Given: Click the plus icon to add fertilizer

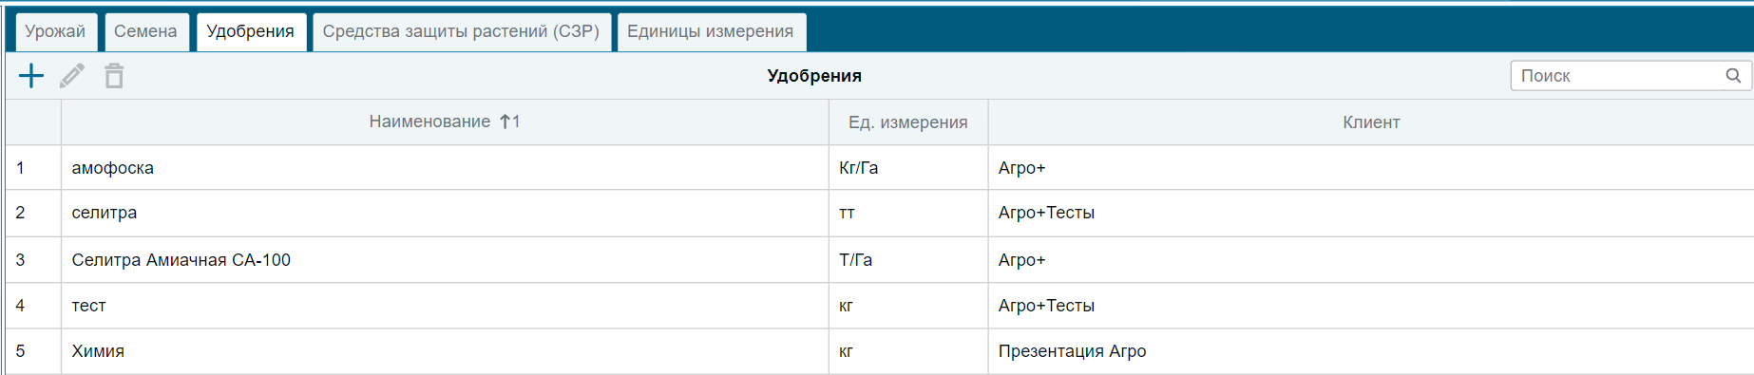Looking at the screenshot, I should (x=31, y=76).
